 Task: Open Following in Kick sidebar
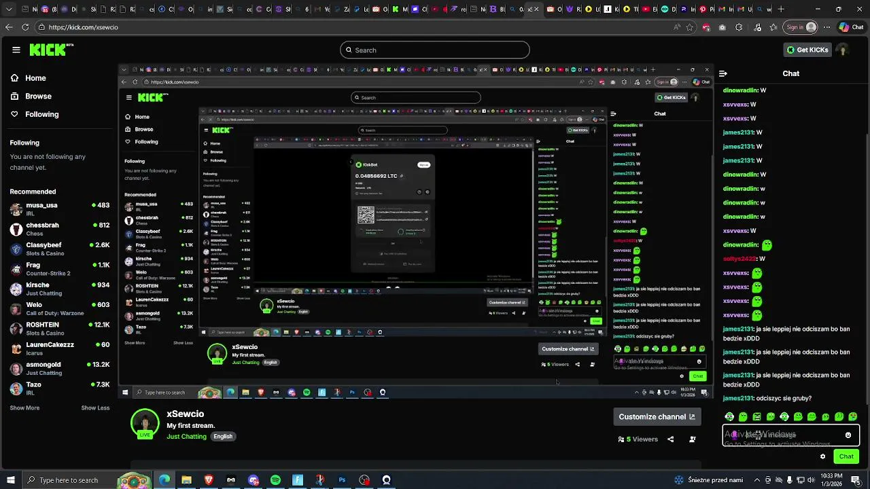tap(35, 114)
